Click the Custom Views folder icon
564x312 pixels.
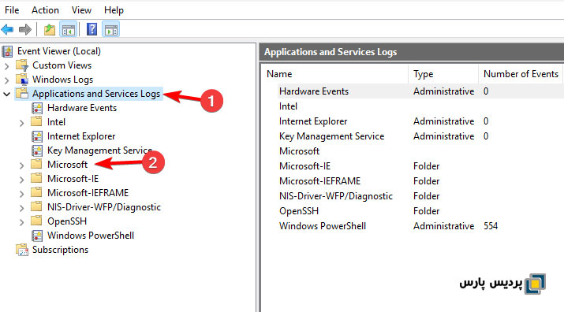click(22, 65)
